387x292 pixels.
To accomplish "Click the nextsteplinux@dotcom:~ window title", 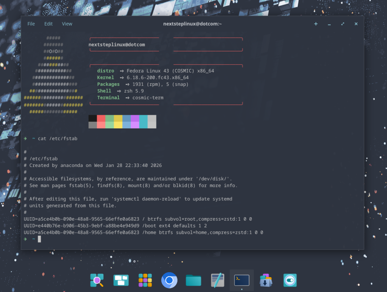I will click(x=192, y=24).
